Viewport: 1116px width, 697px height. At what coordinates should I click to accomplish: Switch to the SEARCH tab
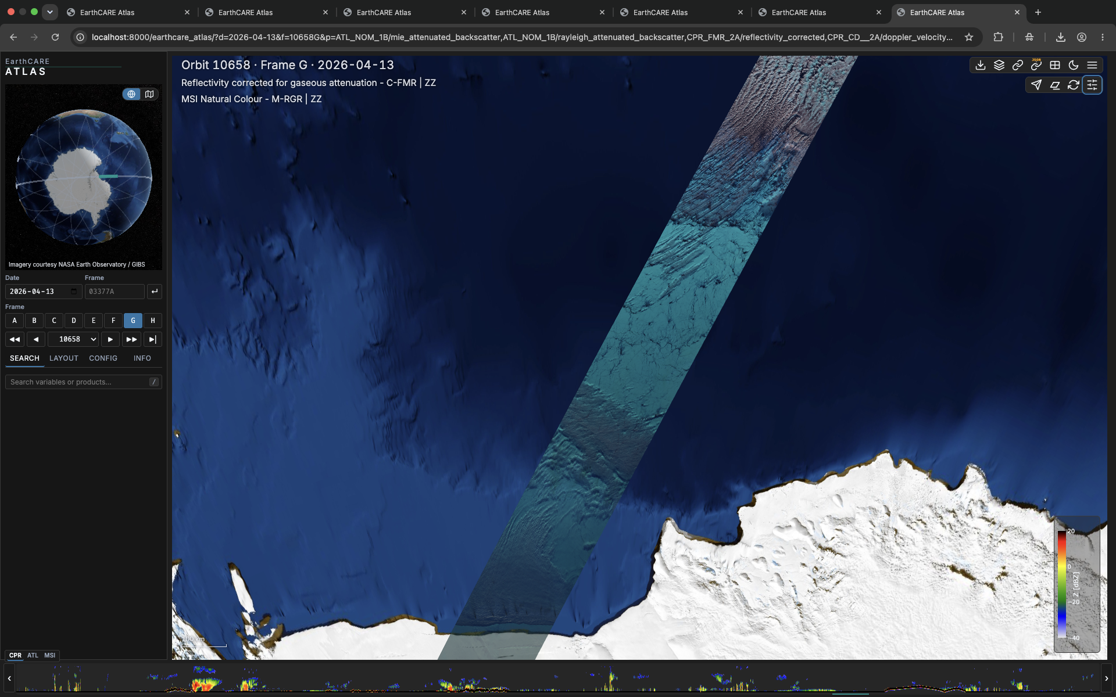(x=24, y=358)
